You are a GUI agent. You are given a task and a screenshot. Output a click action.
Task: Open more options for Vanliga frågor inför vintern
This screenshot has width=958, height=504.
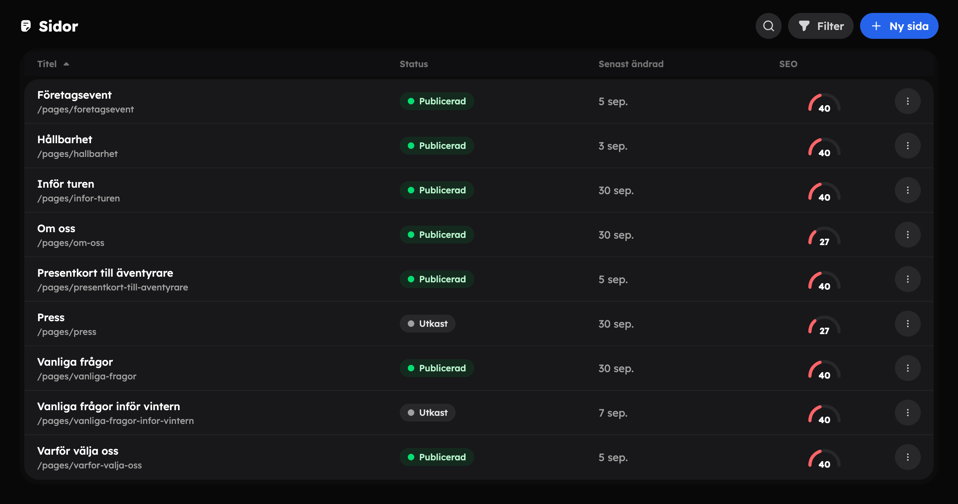tap(907, 413)
